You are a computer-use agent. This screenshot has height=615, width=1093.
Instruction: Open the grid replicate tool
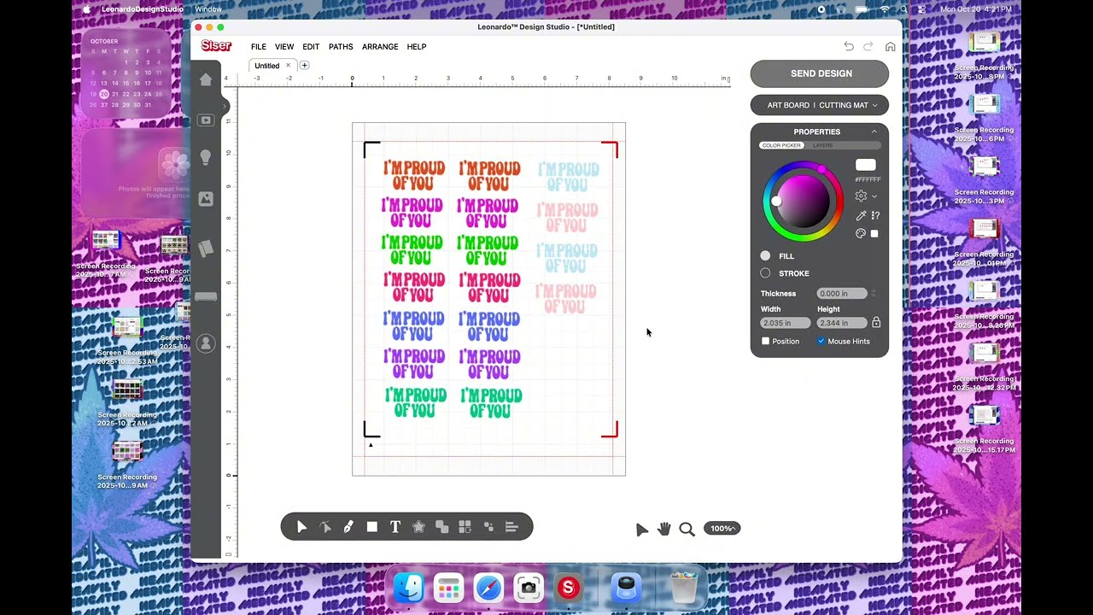click(x=465, y=527)
